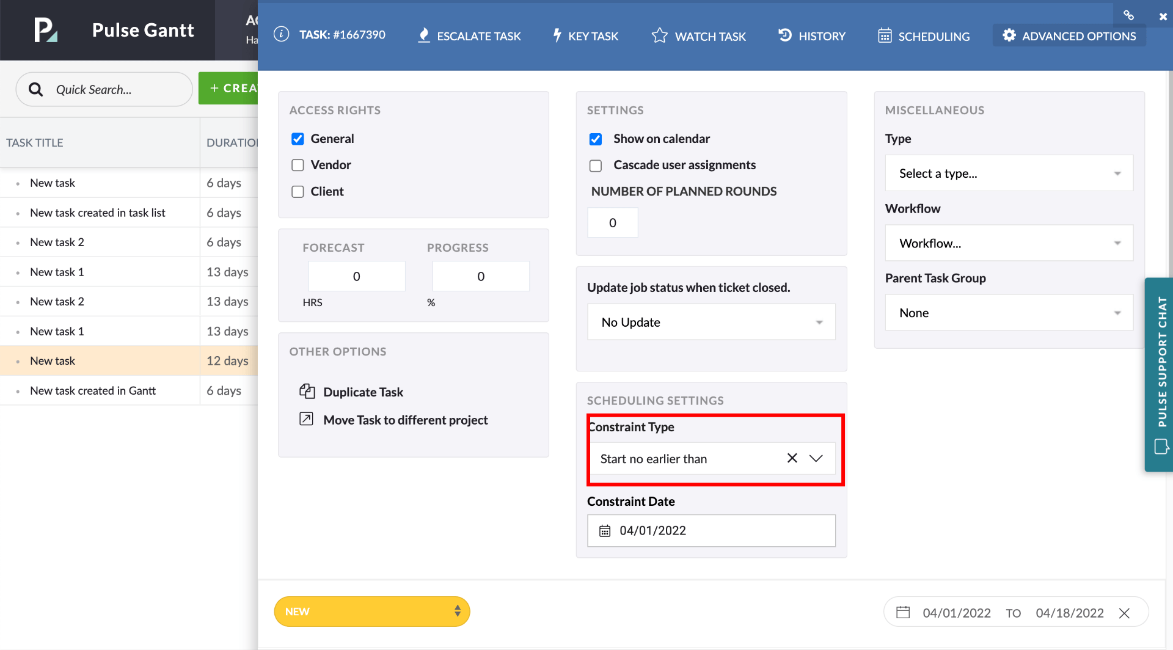Open the Parent Task Group dropdown
The width and height of the screenshot is (1173, 650).
[1009, 313]
